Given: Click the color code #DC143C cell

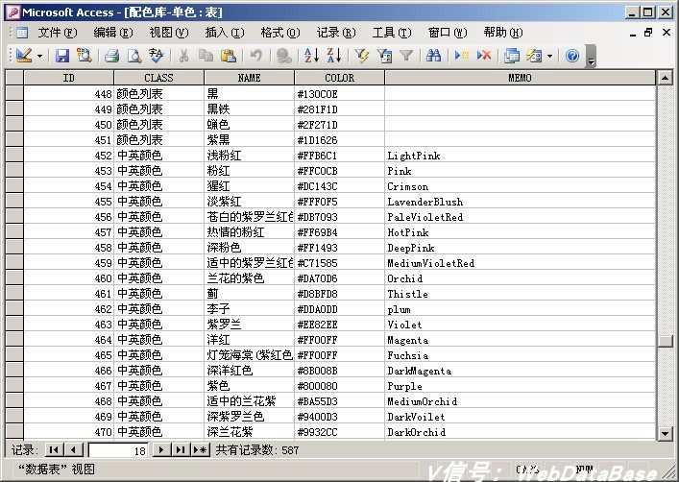Looking at the screenshot, I should tap(339, 186).
